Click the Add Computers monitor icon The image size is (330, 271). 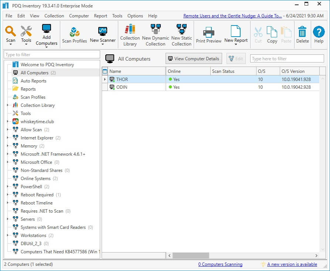coord(46,28)
